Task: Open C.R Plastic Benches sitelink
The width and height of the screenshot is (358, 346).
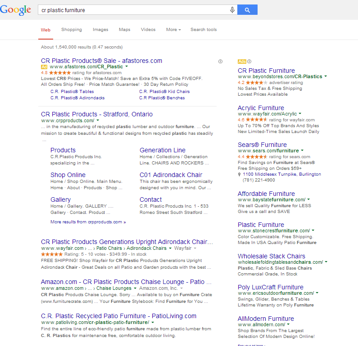Action: [162, 98]
